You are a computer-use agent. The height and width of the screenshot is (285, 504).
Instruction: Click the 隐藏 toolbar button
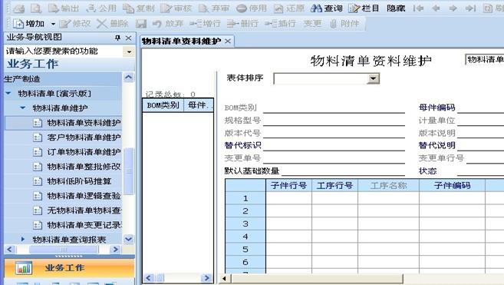[396, 8]
